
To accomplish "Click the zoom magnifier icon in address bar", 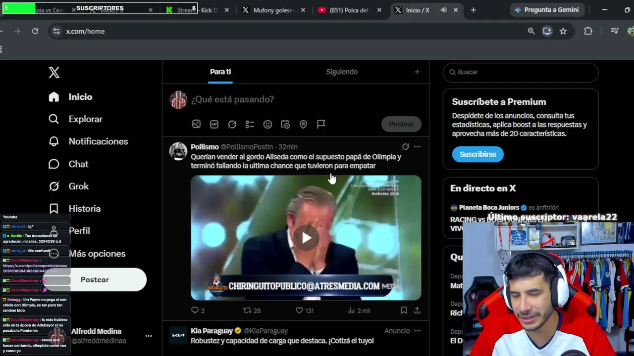I will (531, 31).
